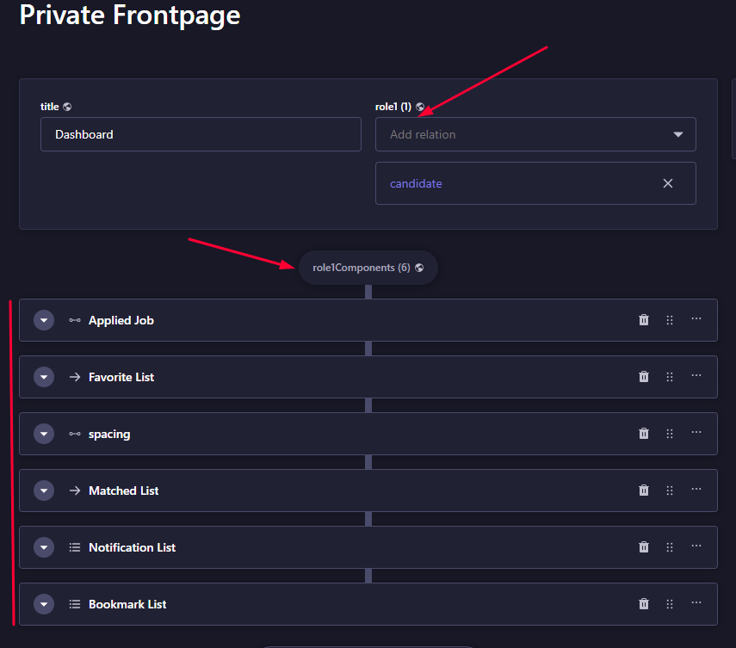Open the candidate relation link
The height and width of the screenshot is (648, 736).
[x=416, y=183]
